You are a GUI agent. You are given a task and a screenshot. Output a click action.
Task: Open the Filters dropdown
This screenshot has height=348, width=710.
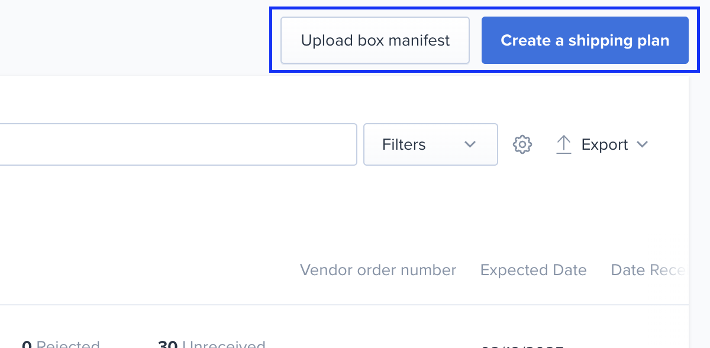tap(431, 144)
